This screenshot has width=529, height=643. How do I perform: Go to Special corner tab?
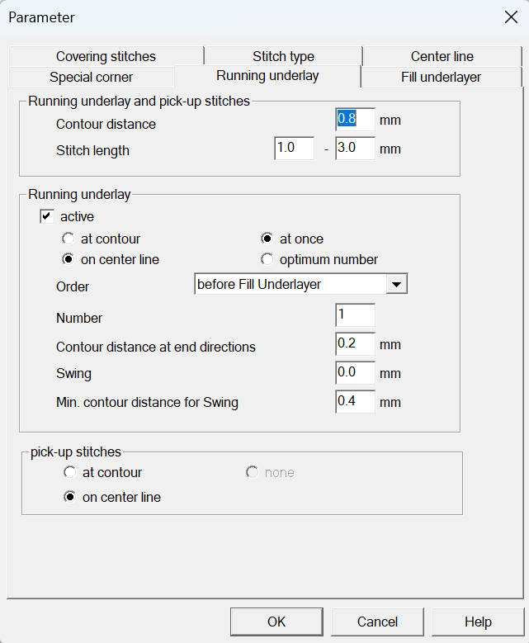coord(91,77)
